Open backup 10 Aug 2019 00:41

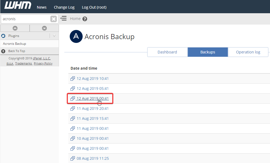click(x=93, y=138)
